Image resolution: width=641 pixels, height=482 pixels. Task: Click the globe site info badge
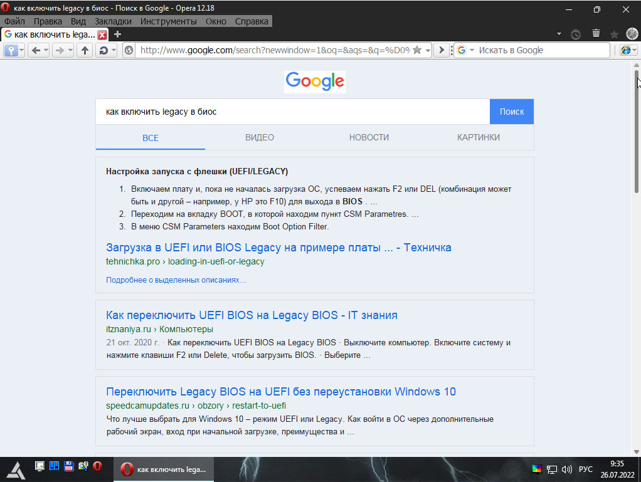coord(129,50)
